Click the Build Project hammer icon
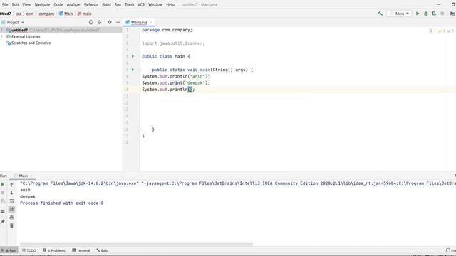 (x=380, y=14)
